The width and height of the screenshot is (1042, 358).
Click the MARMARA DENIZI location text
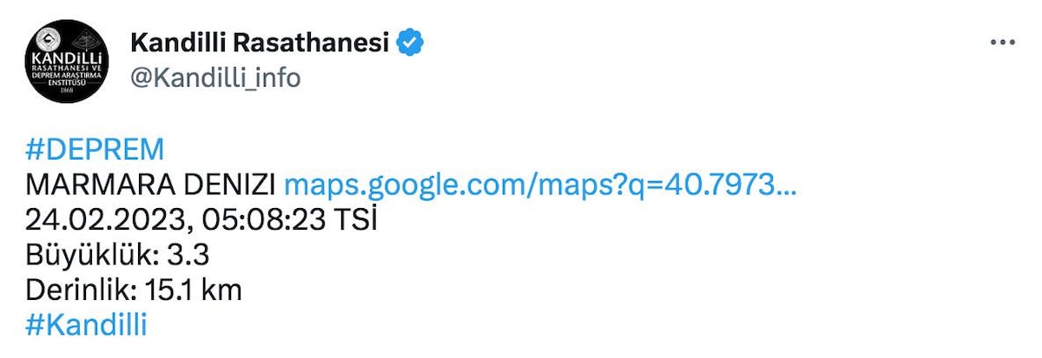click(150, 185)
